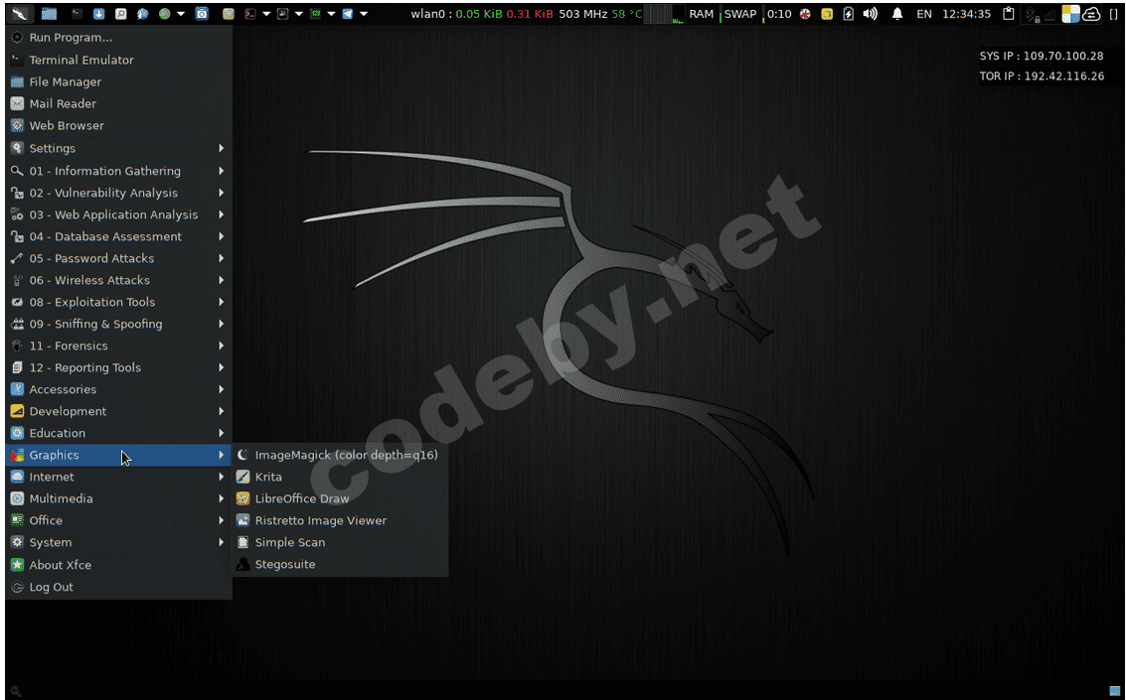Open the Development category
The width and height of the screenshot is (1126, 700).
coord(118,412)
